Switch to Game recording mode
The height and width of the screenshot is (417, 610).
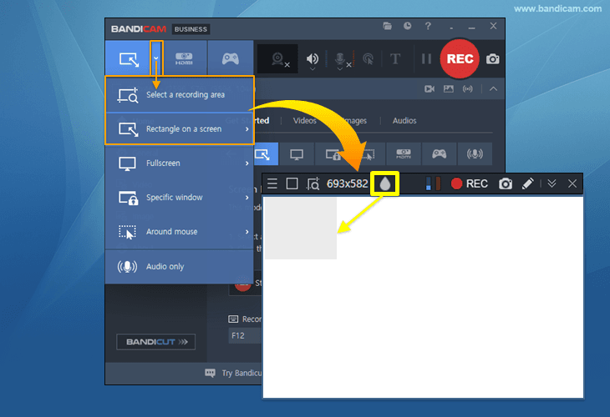click(231, 58)
